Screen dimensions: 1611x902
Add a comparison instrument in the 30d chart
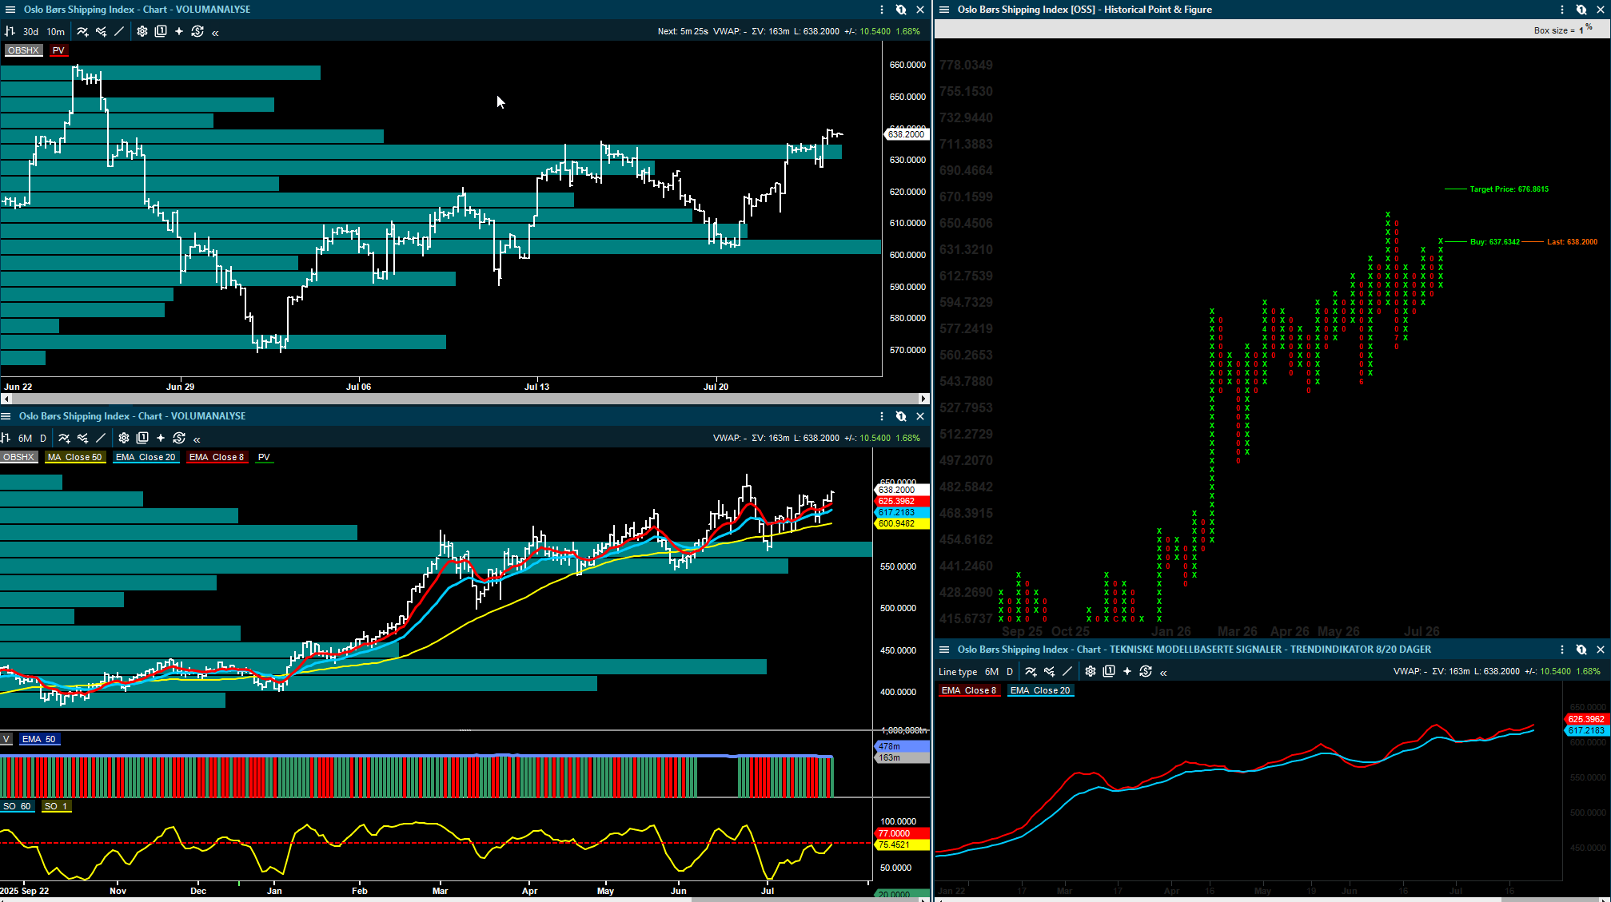coord(101,31)
